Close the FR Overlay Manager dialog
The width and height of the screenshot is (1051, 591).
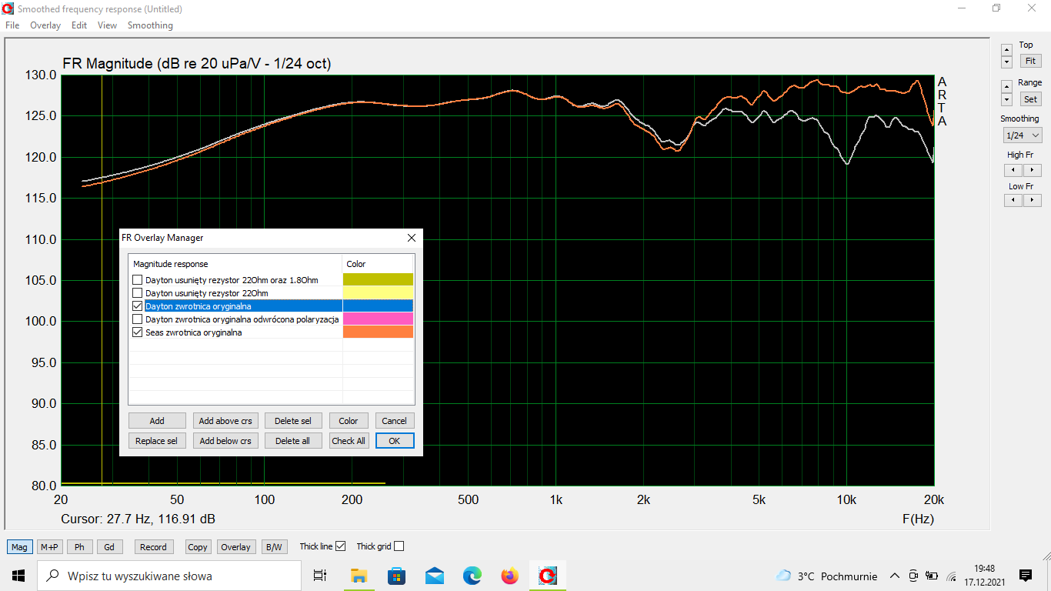point(411,238)
